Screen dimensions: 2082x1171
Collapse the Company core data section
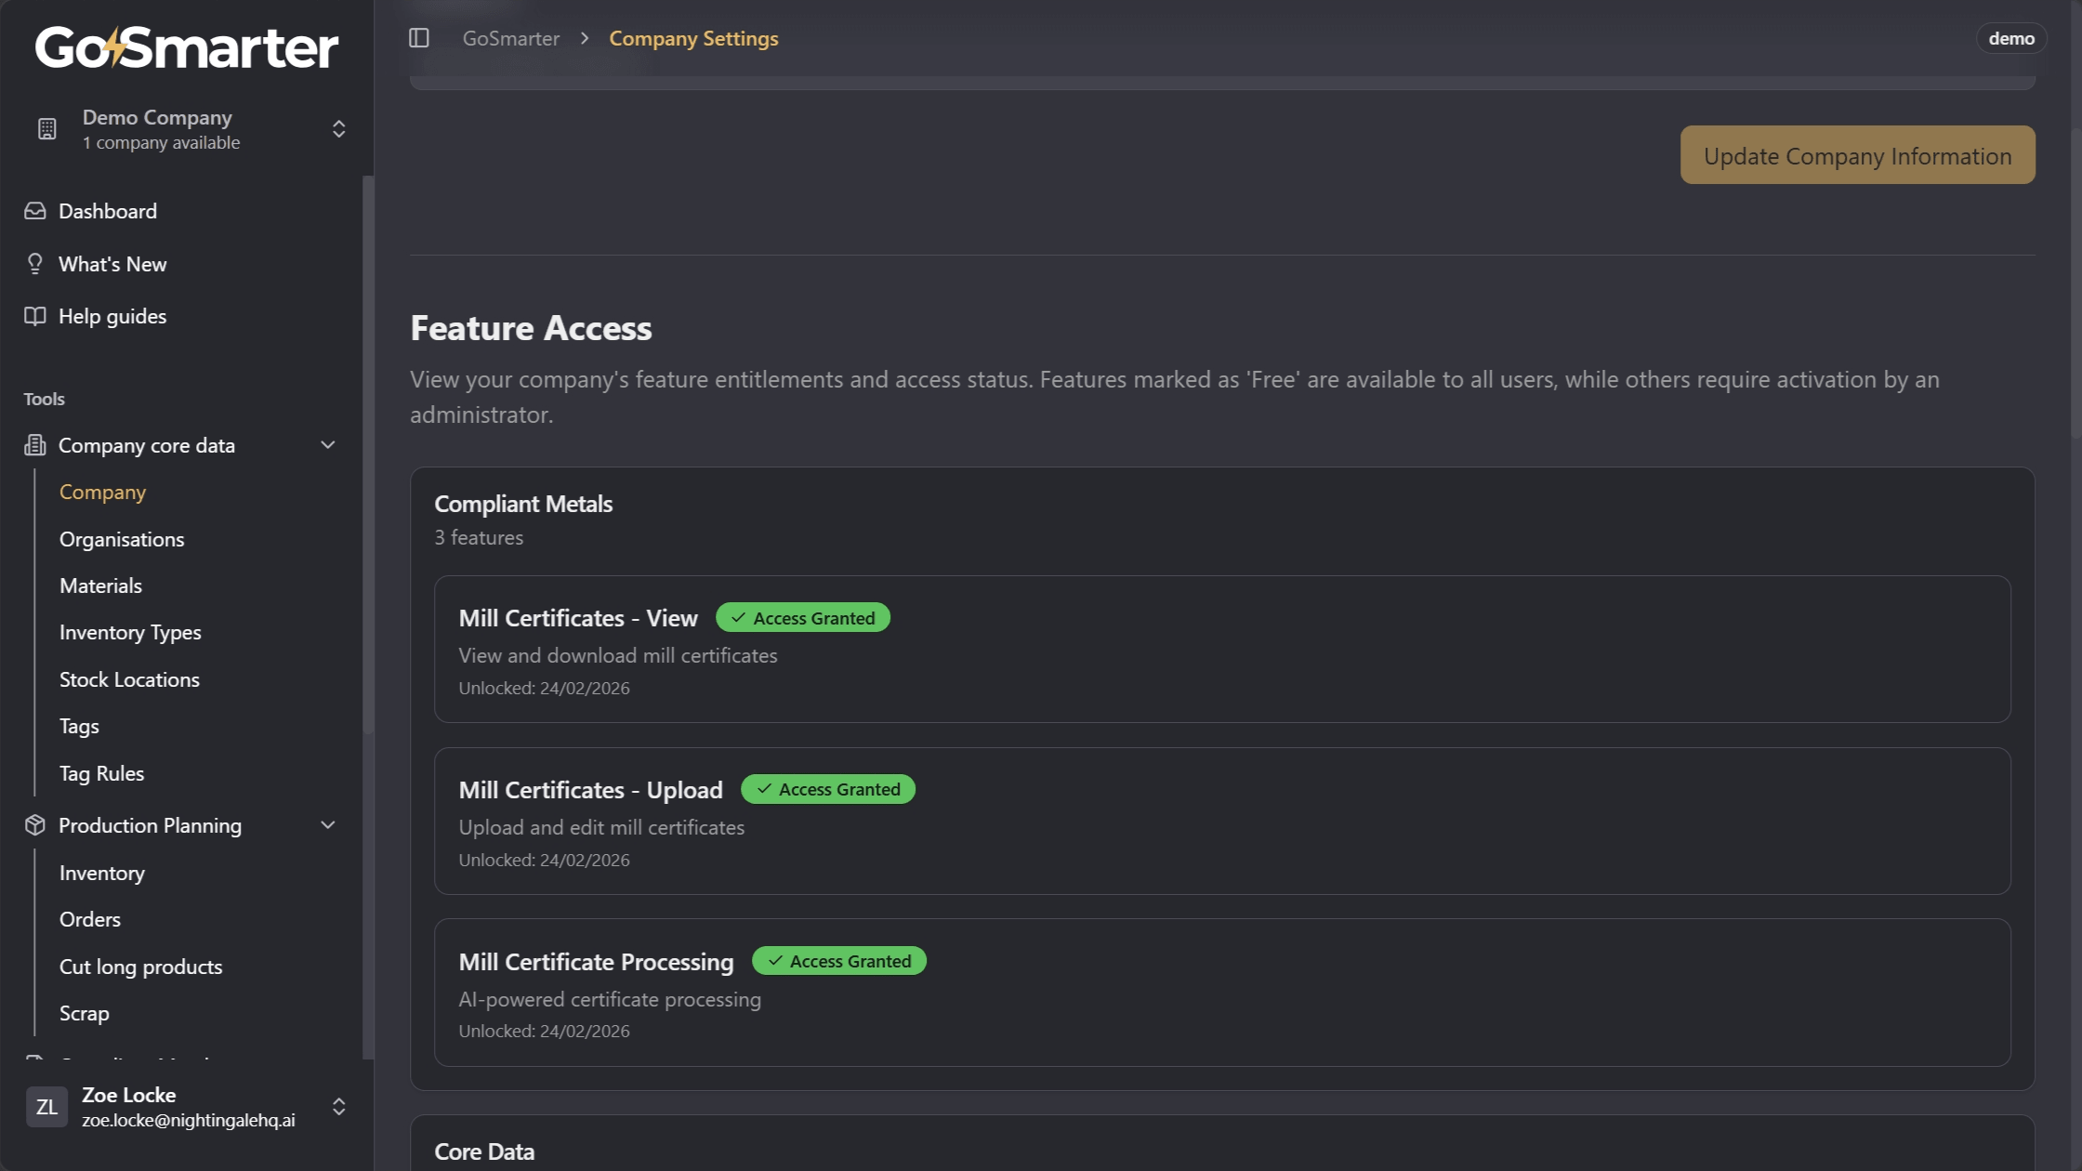point(328,445)
